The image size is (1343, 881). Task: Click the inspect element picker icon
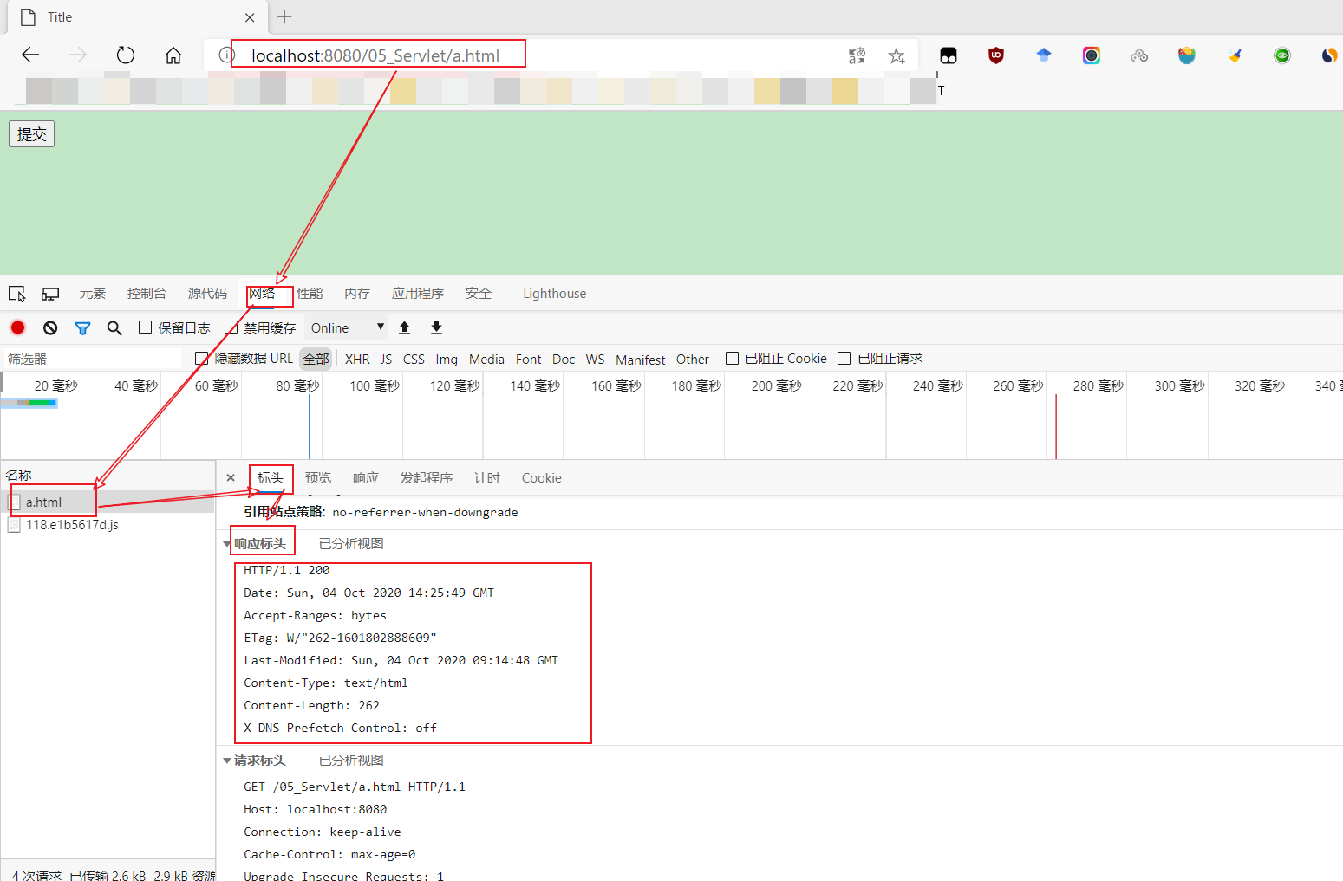(16, 294)
